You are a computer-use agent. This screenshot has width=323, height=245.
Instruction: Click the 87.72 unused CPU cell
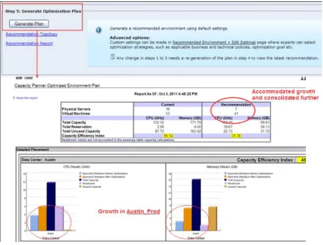[160, 131]
